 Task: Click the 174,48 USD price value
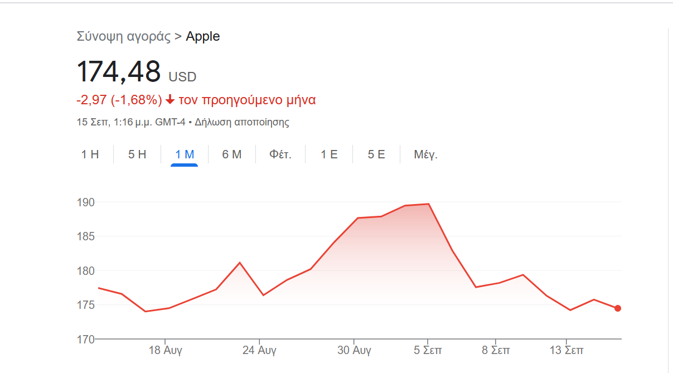pos(137,71)
